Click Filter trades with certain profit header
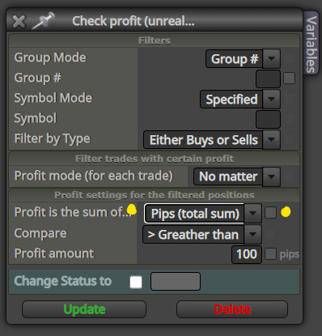 [x=155, y=159]
